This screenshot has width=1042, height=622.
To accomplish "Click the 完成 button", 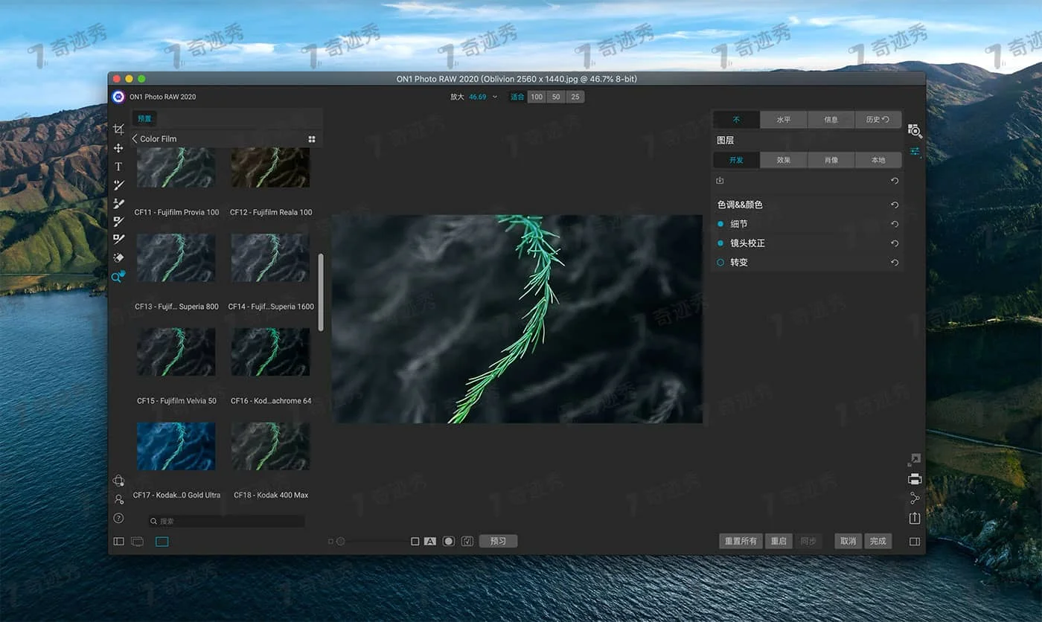I will [878, 541].
